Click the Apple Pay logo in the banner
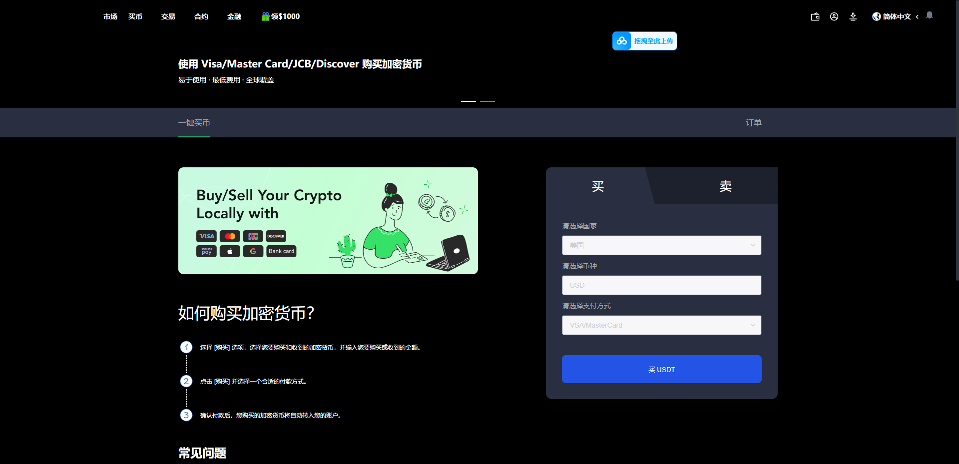The image size is (959, 464). pos(230,251)
